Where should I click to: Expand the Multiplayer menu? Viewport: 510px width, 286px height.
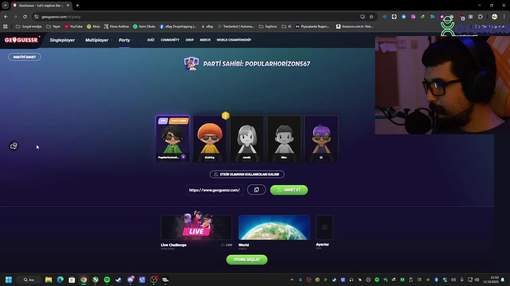click(98, 40)
